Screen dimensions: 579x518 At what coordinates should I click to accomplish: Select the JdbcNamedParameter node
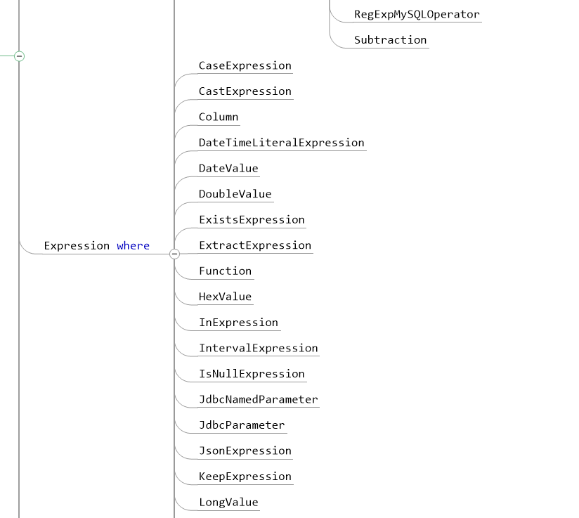(259, 399)
